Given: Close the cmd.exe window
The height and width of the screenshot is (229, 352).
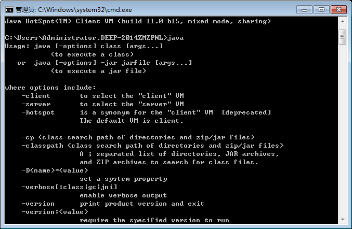Looking at the screenshot, I should point(338,10).
